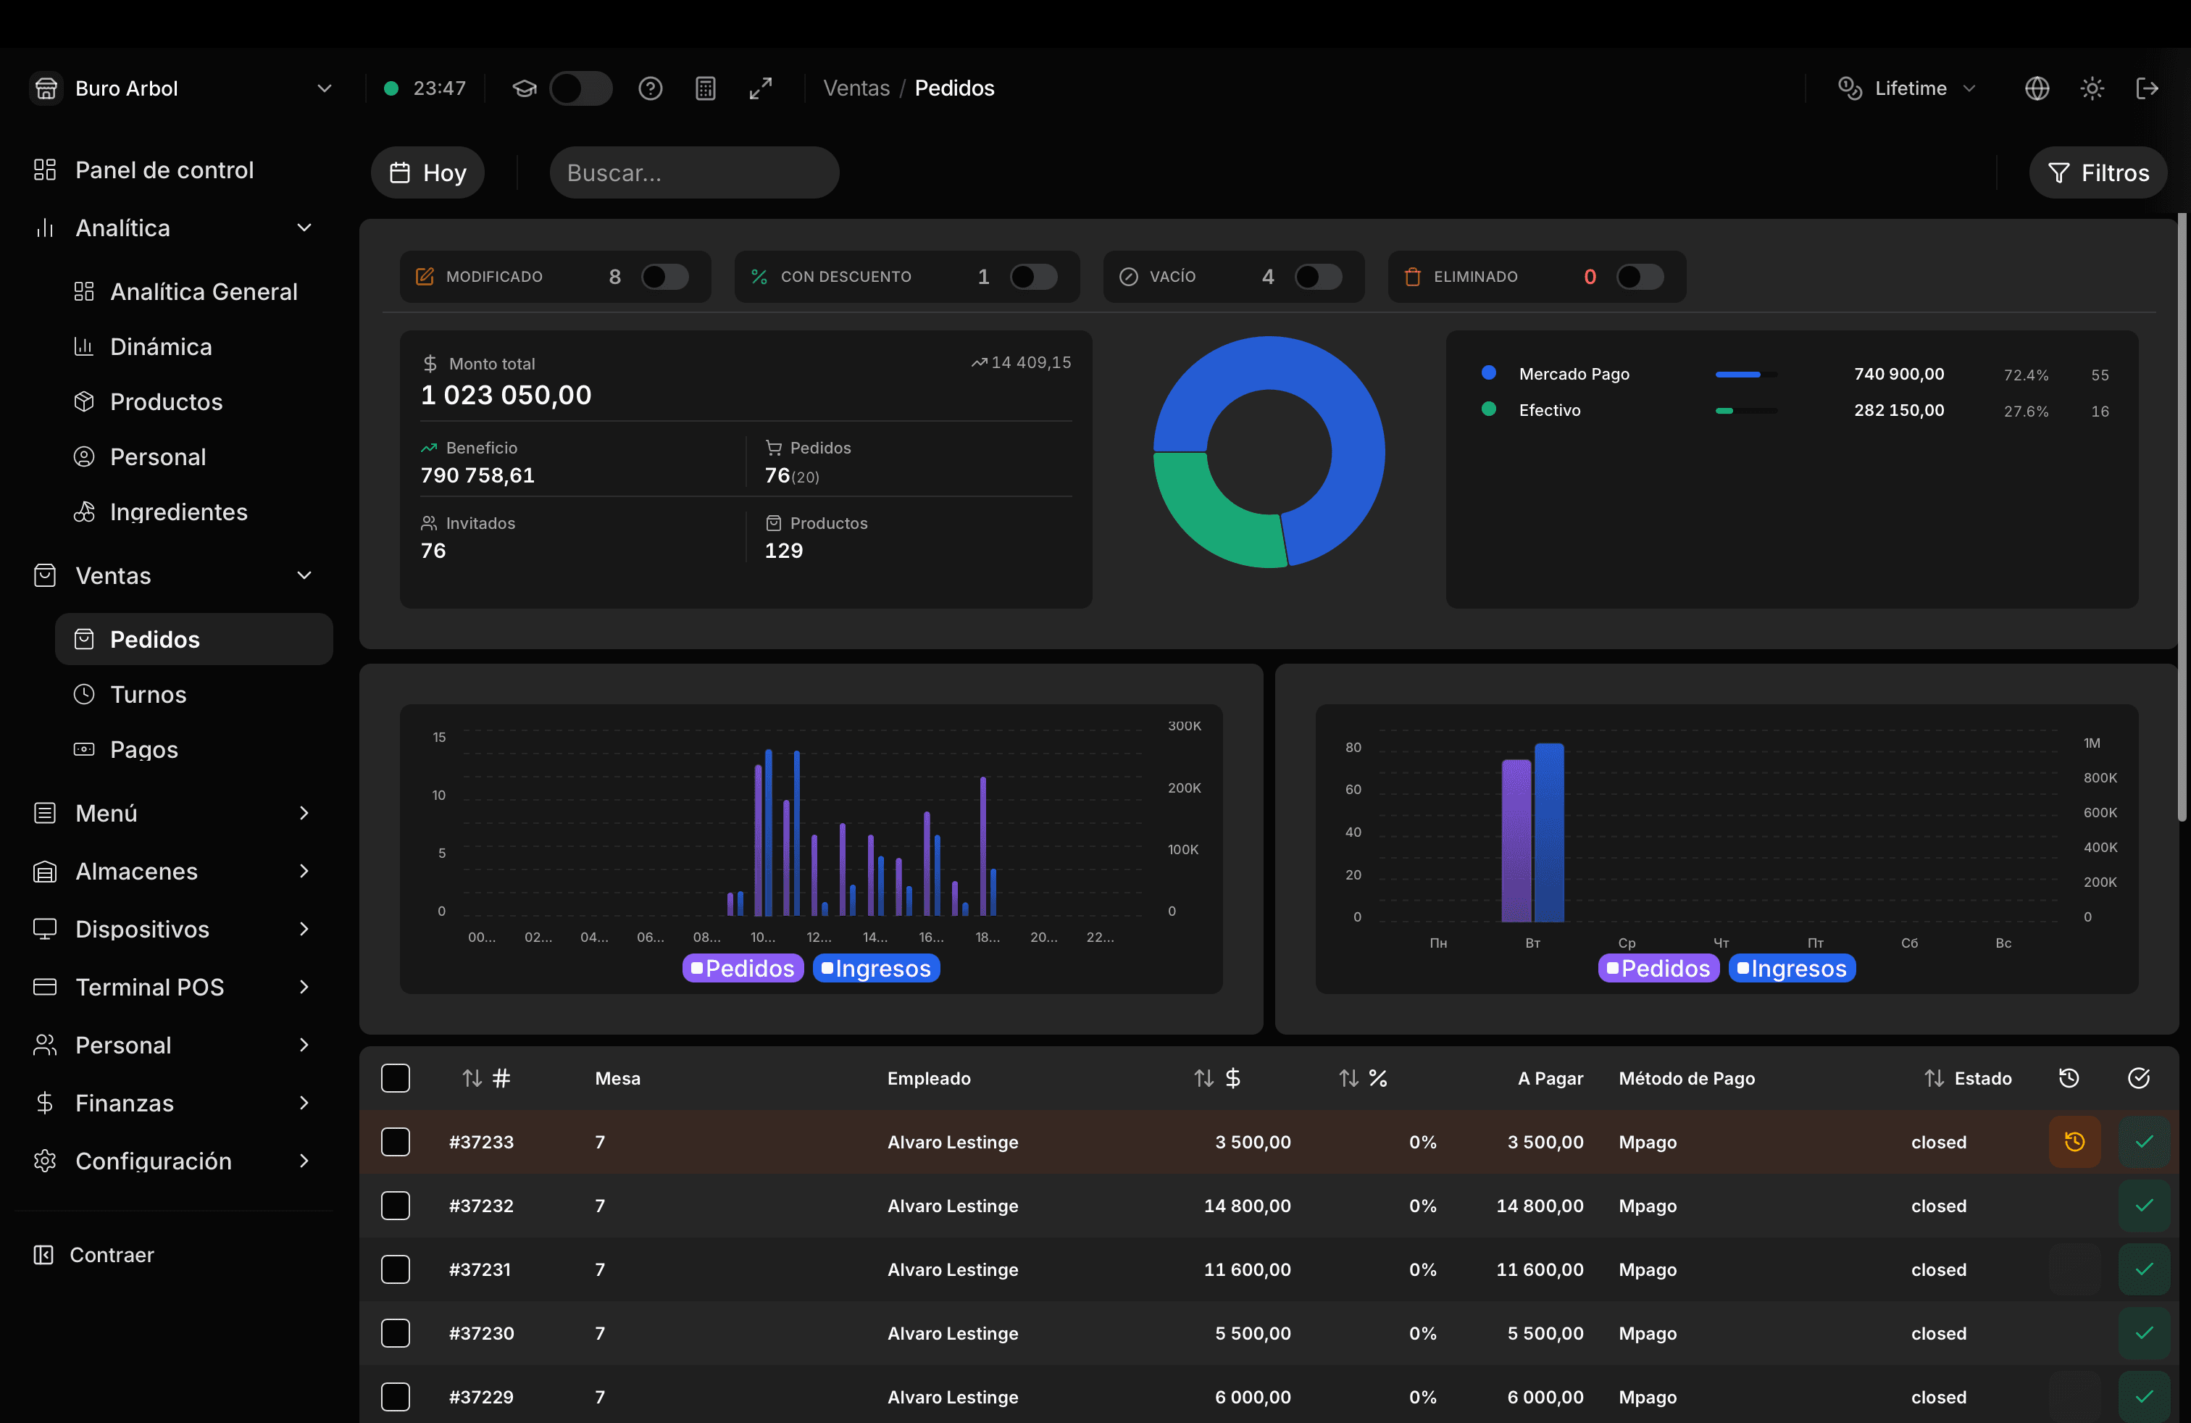
Task: Open the Buro Arbol venue dropdown
Action: 181,88
